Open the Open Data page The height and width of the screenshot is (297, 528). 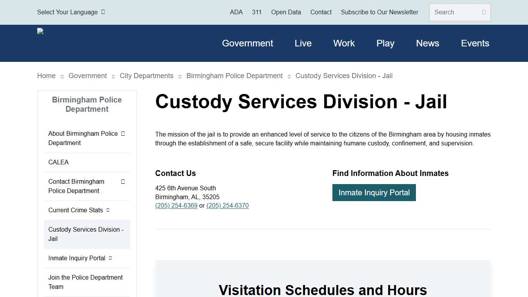286,12
